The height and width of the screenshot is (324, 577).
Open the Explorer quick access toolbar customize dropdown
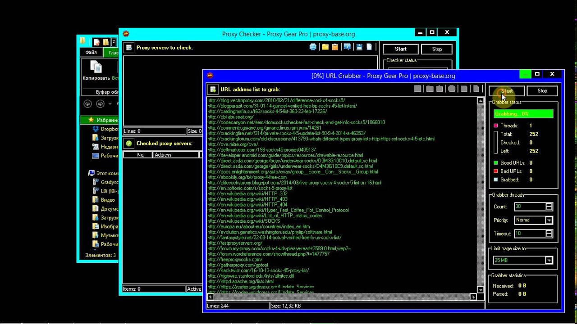pos(114,42)
